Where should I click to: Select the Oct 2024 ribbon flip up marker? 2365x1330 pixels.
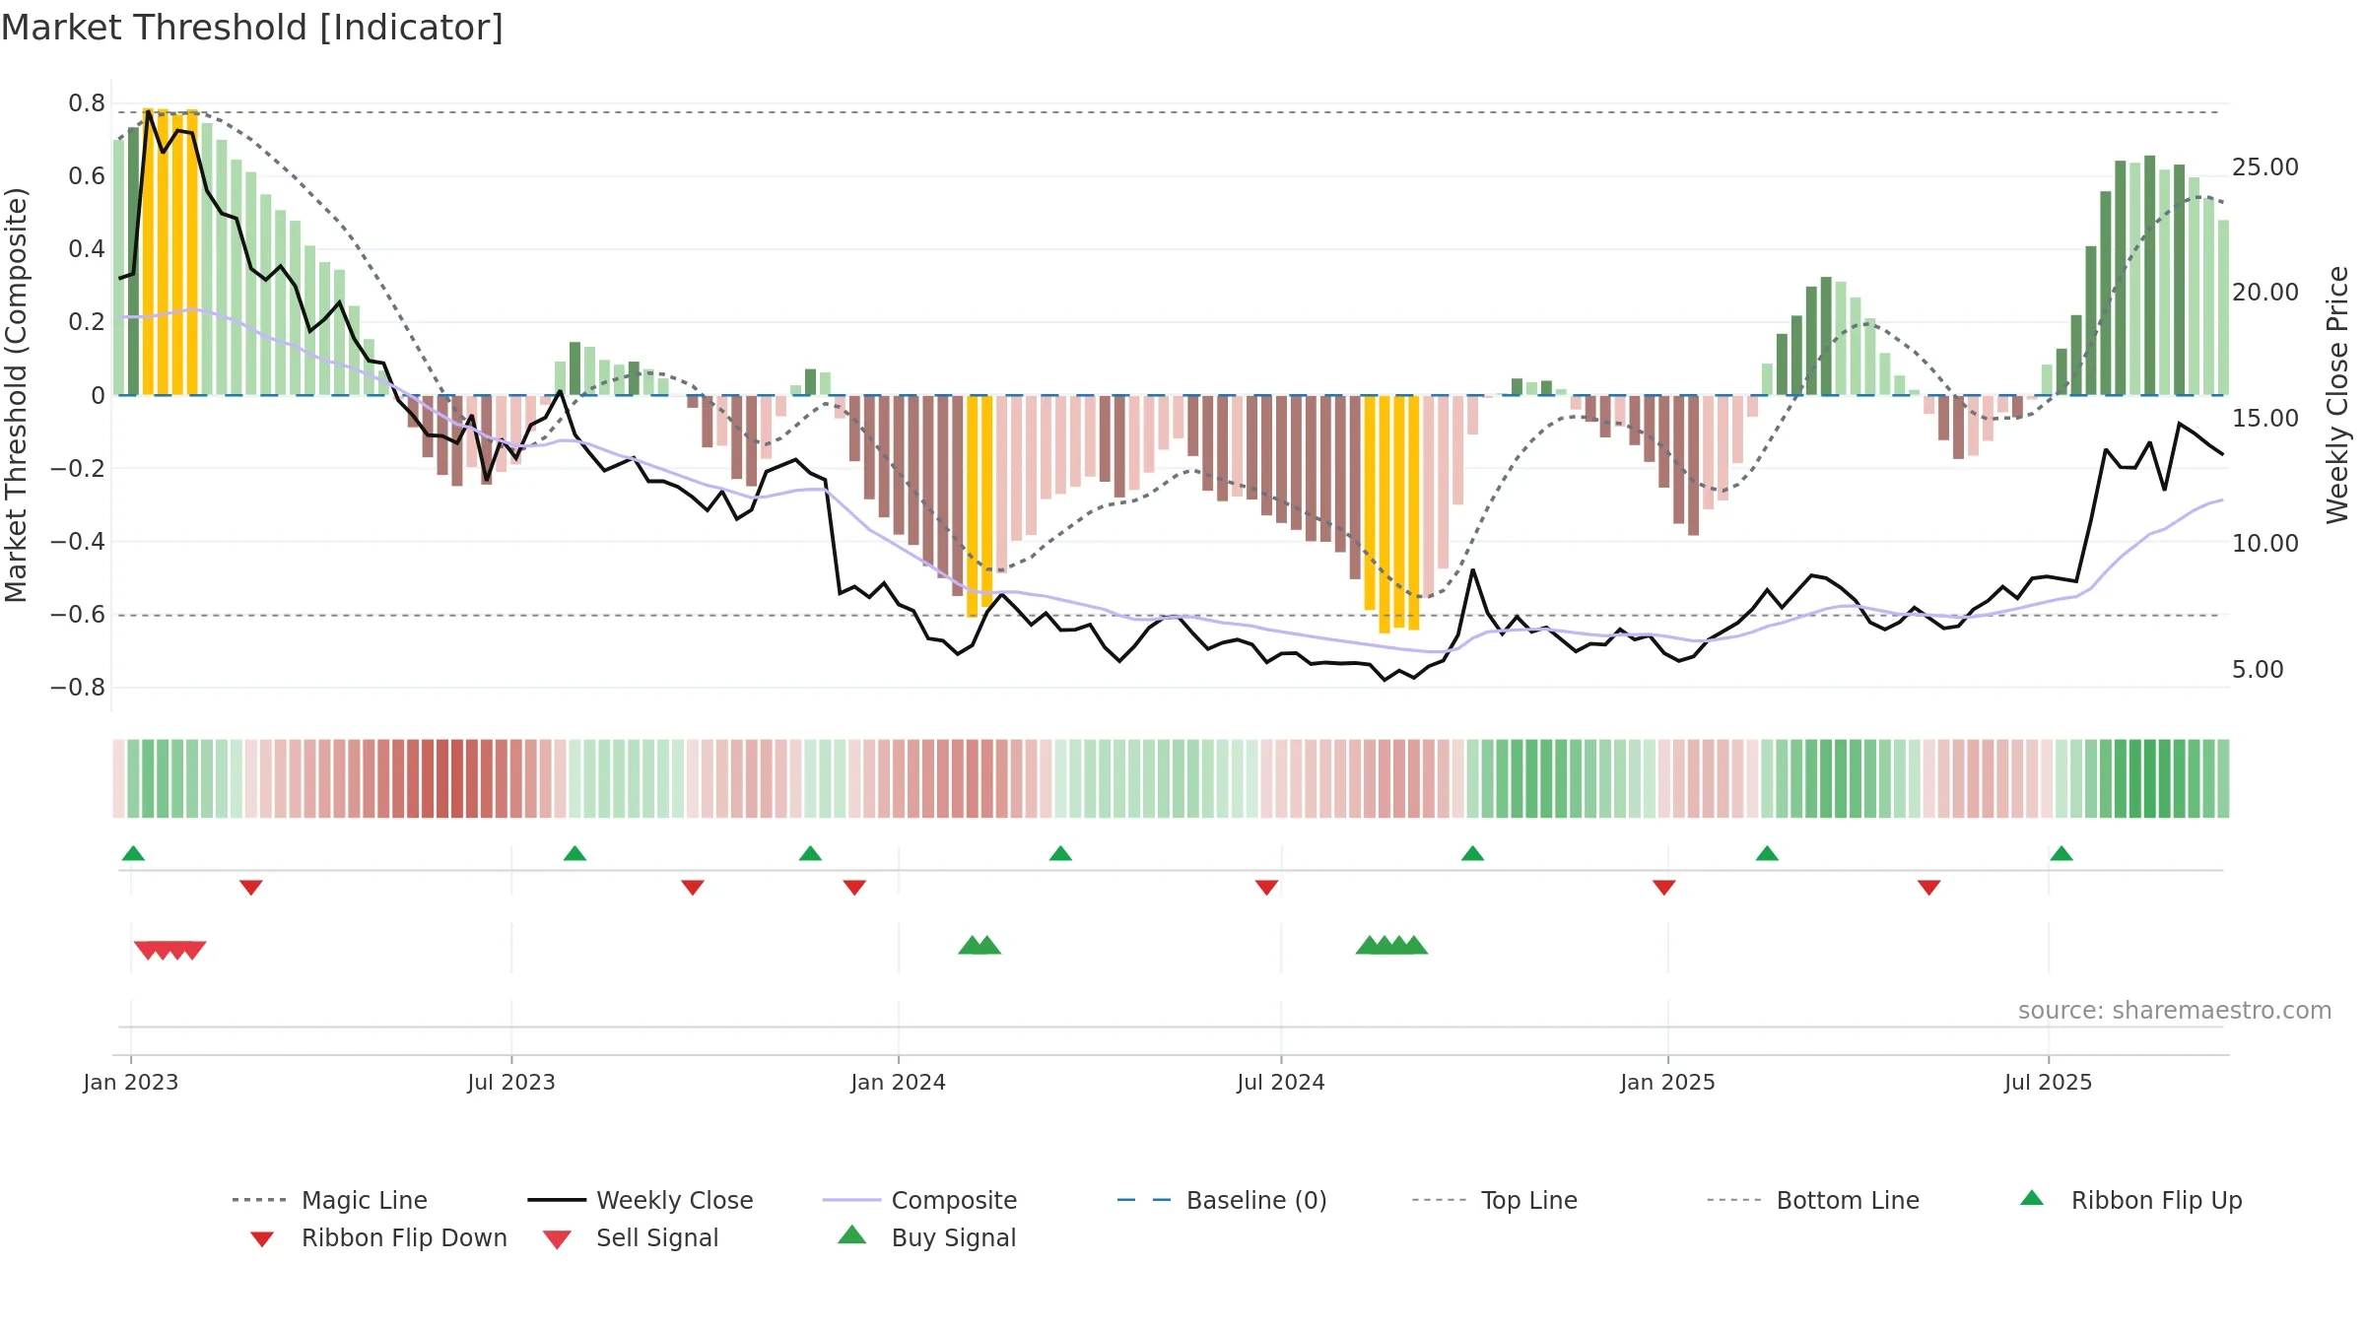[x=1472, y=853]
